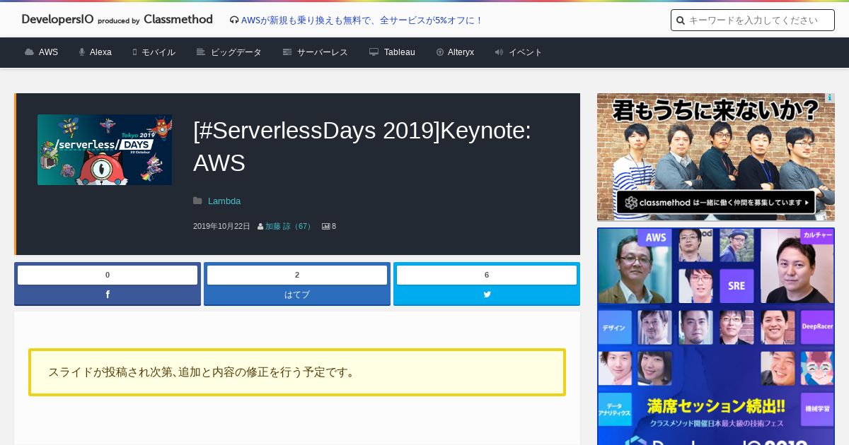Open the AWS 5% off promotion link
This screenshot has height=445, width=849.
362,20
